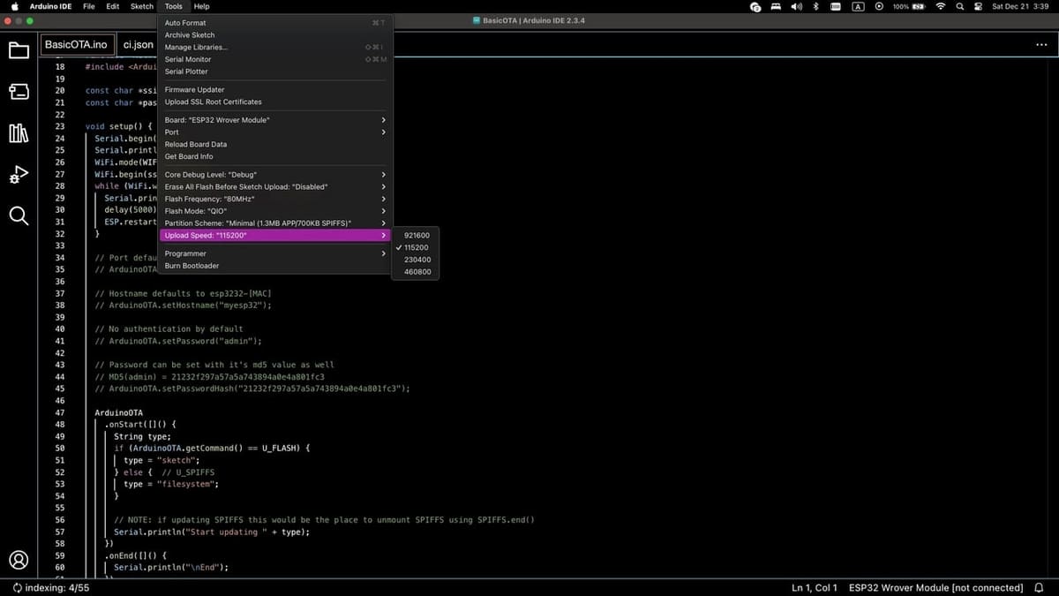Switch to the ci.json tab
The width and height of the screenshot is (1059, 596).
(138, 44)
